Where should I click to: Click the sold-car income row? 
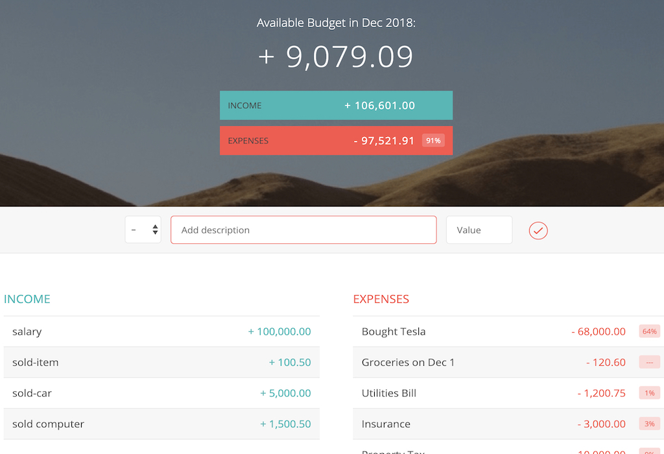click(x=161, y=393)
